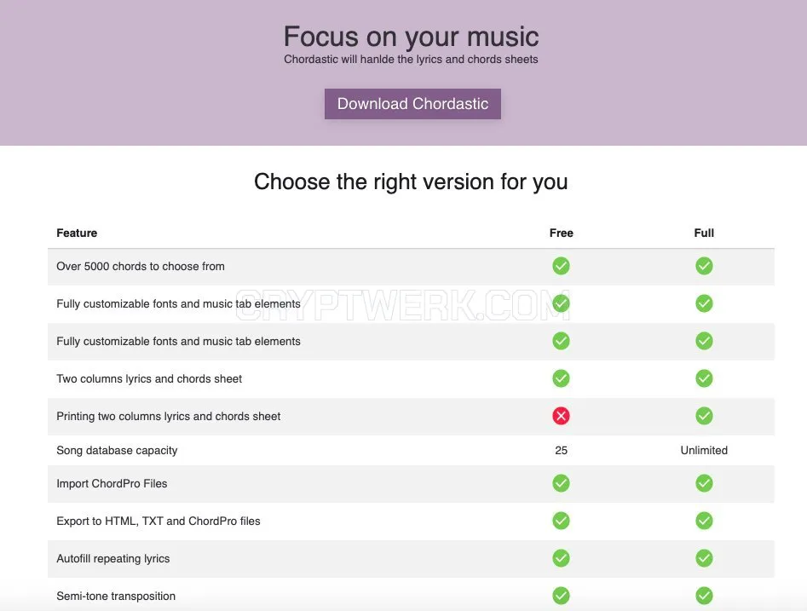The image size is (807, 611).
Task: Click Full checkmark for Over 5000 chords
Action: pos(704,266)
